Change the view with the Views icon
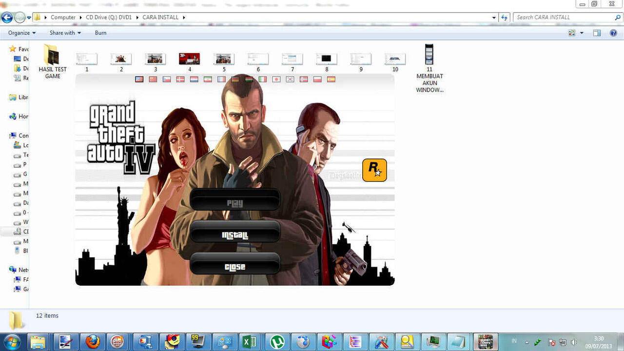The height and width of the screenshot is (351, 624). tap(572, 33)
